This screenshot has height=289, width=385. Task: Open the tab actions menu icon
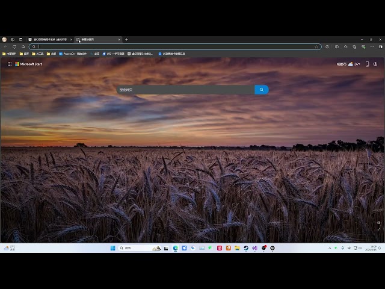[x=21, y=39]
